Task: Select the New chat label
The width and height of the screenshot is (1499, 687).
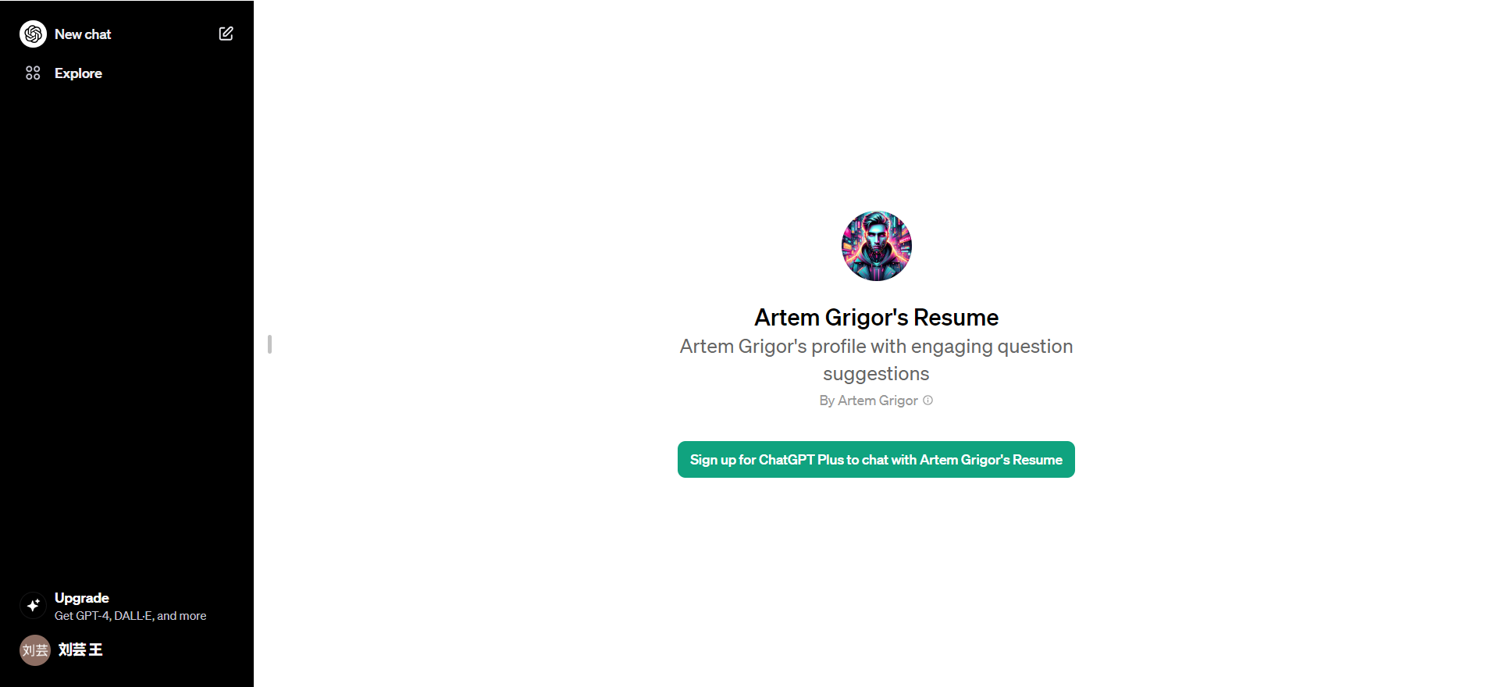Action: (x=83, y=34)
